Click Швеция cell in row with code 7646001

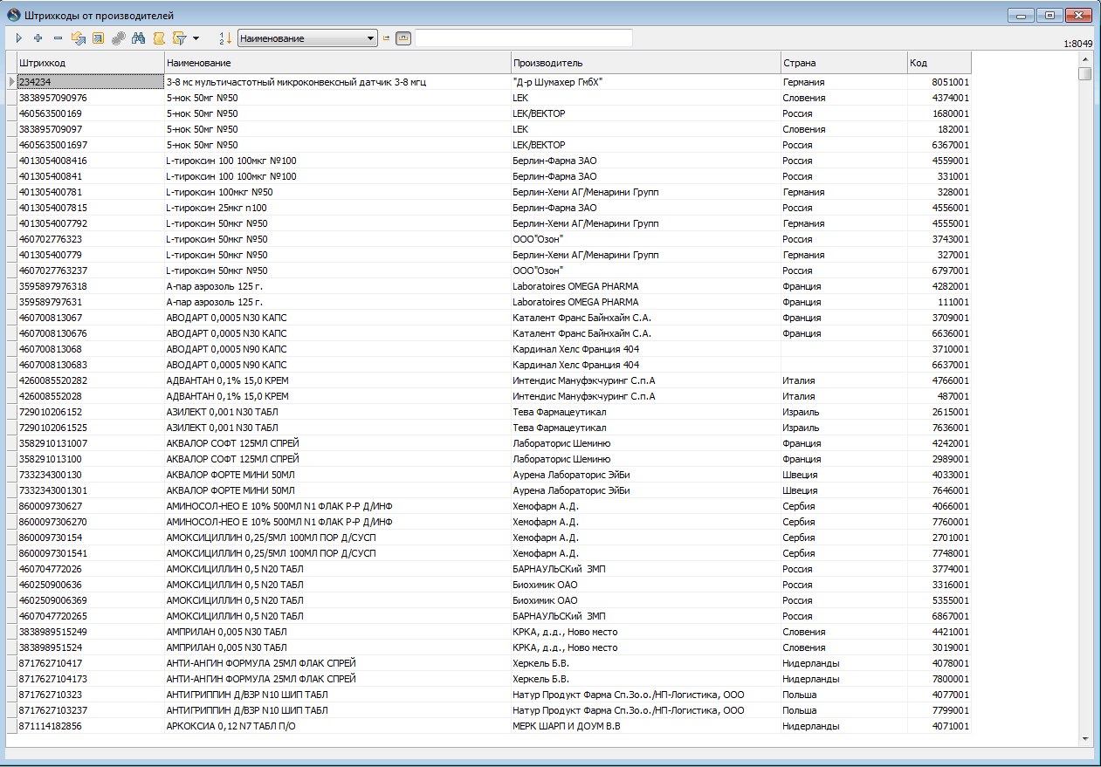(843, 490)
